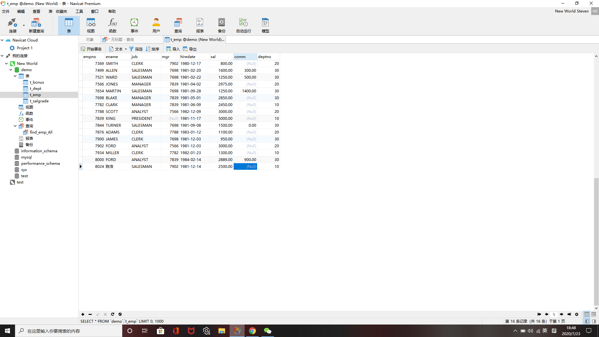
Task: Open the 文本 (text) dropdown arrow
Action: coord(126,49)
